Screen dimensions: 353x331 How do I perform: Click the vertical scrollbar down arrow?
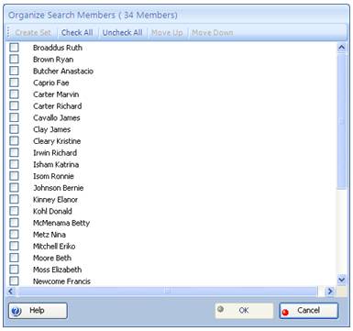pos(341,280)
